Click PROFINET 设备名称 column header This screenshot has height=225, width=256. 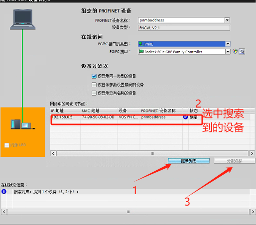(161, 111)
